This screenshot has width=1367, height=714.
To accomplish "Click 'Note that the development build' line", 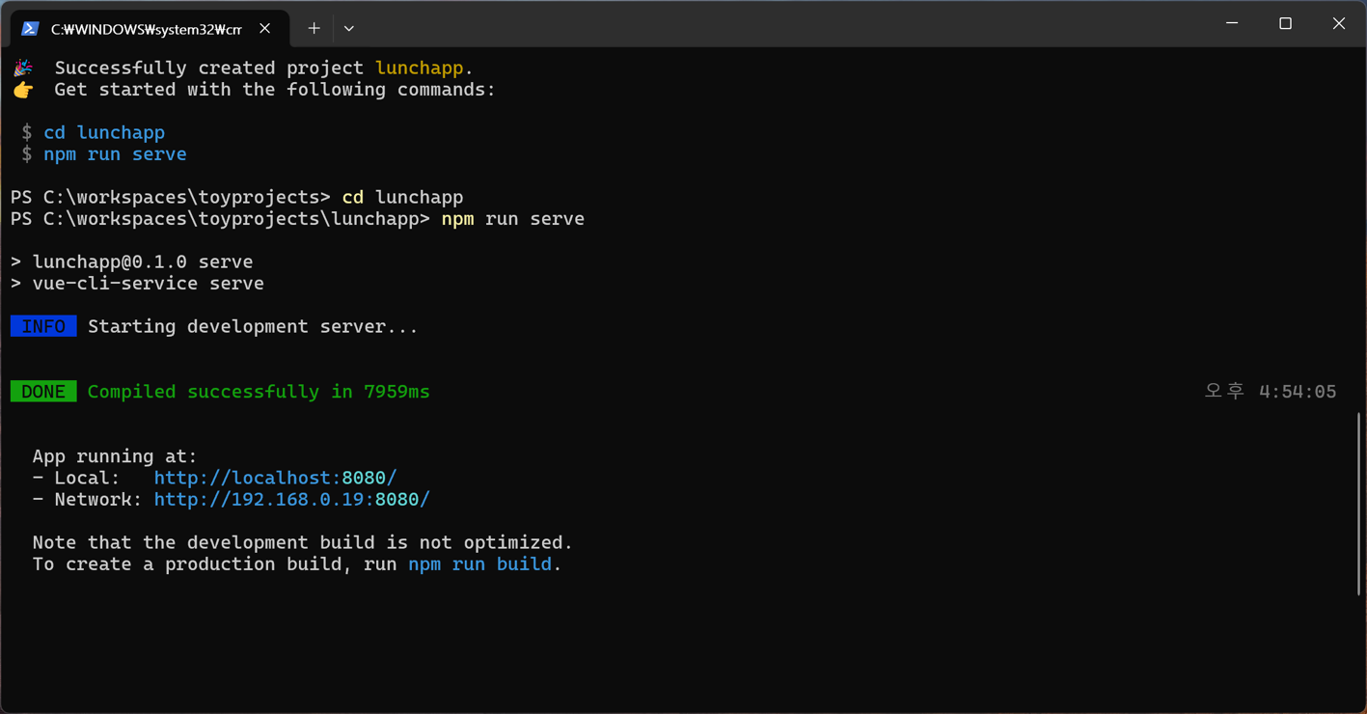I will click(x=302, y=542).
